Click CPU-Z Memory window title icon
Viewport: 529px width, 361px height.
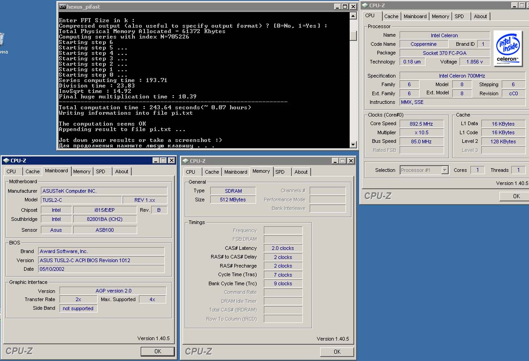(186, 161)
